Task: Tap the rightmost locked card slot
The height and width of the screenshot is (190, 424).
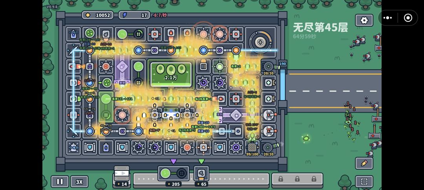Action: click(x=314, y=179)
